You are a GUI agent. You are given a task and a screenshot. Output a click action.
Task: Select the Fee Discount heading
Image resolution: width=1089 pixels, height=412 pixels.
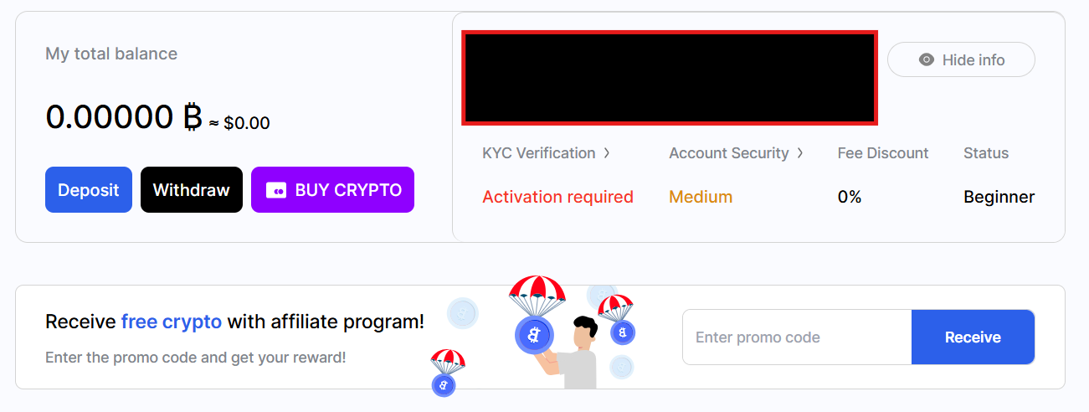point(883,153)
